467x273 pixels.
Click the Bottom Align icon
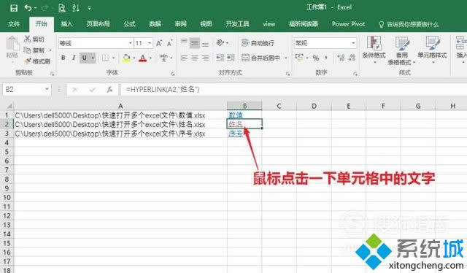pyautogui.click(x=205, y=45)
